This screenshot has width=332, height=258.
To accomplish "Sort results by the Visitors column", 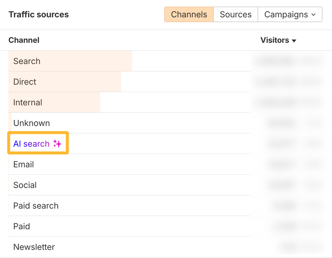I will tap(275, 40).
